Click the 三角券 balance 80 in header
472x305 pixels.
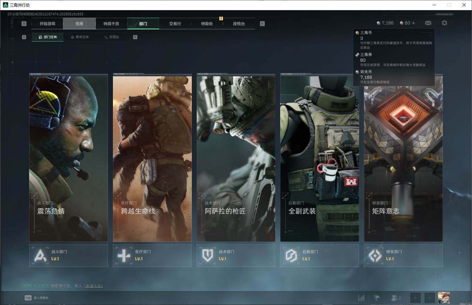pos(405,23)
